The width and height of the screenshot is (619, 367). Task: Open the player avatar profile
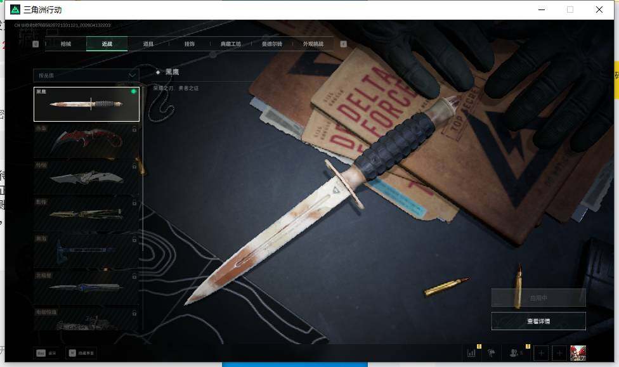click(578, 353)
